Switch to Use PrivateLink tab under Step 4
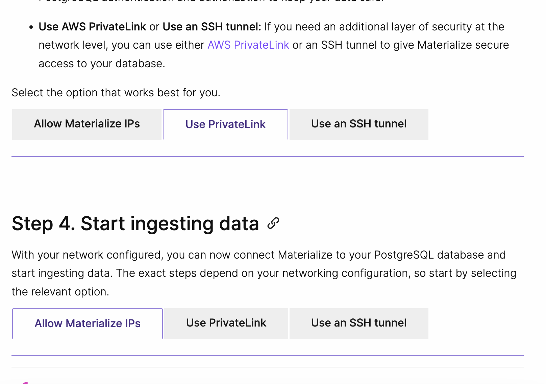 226,323
